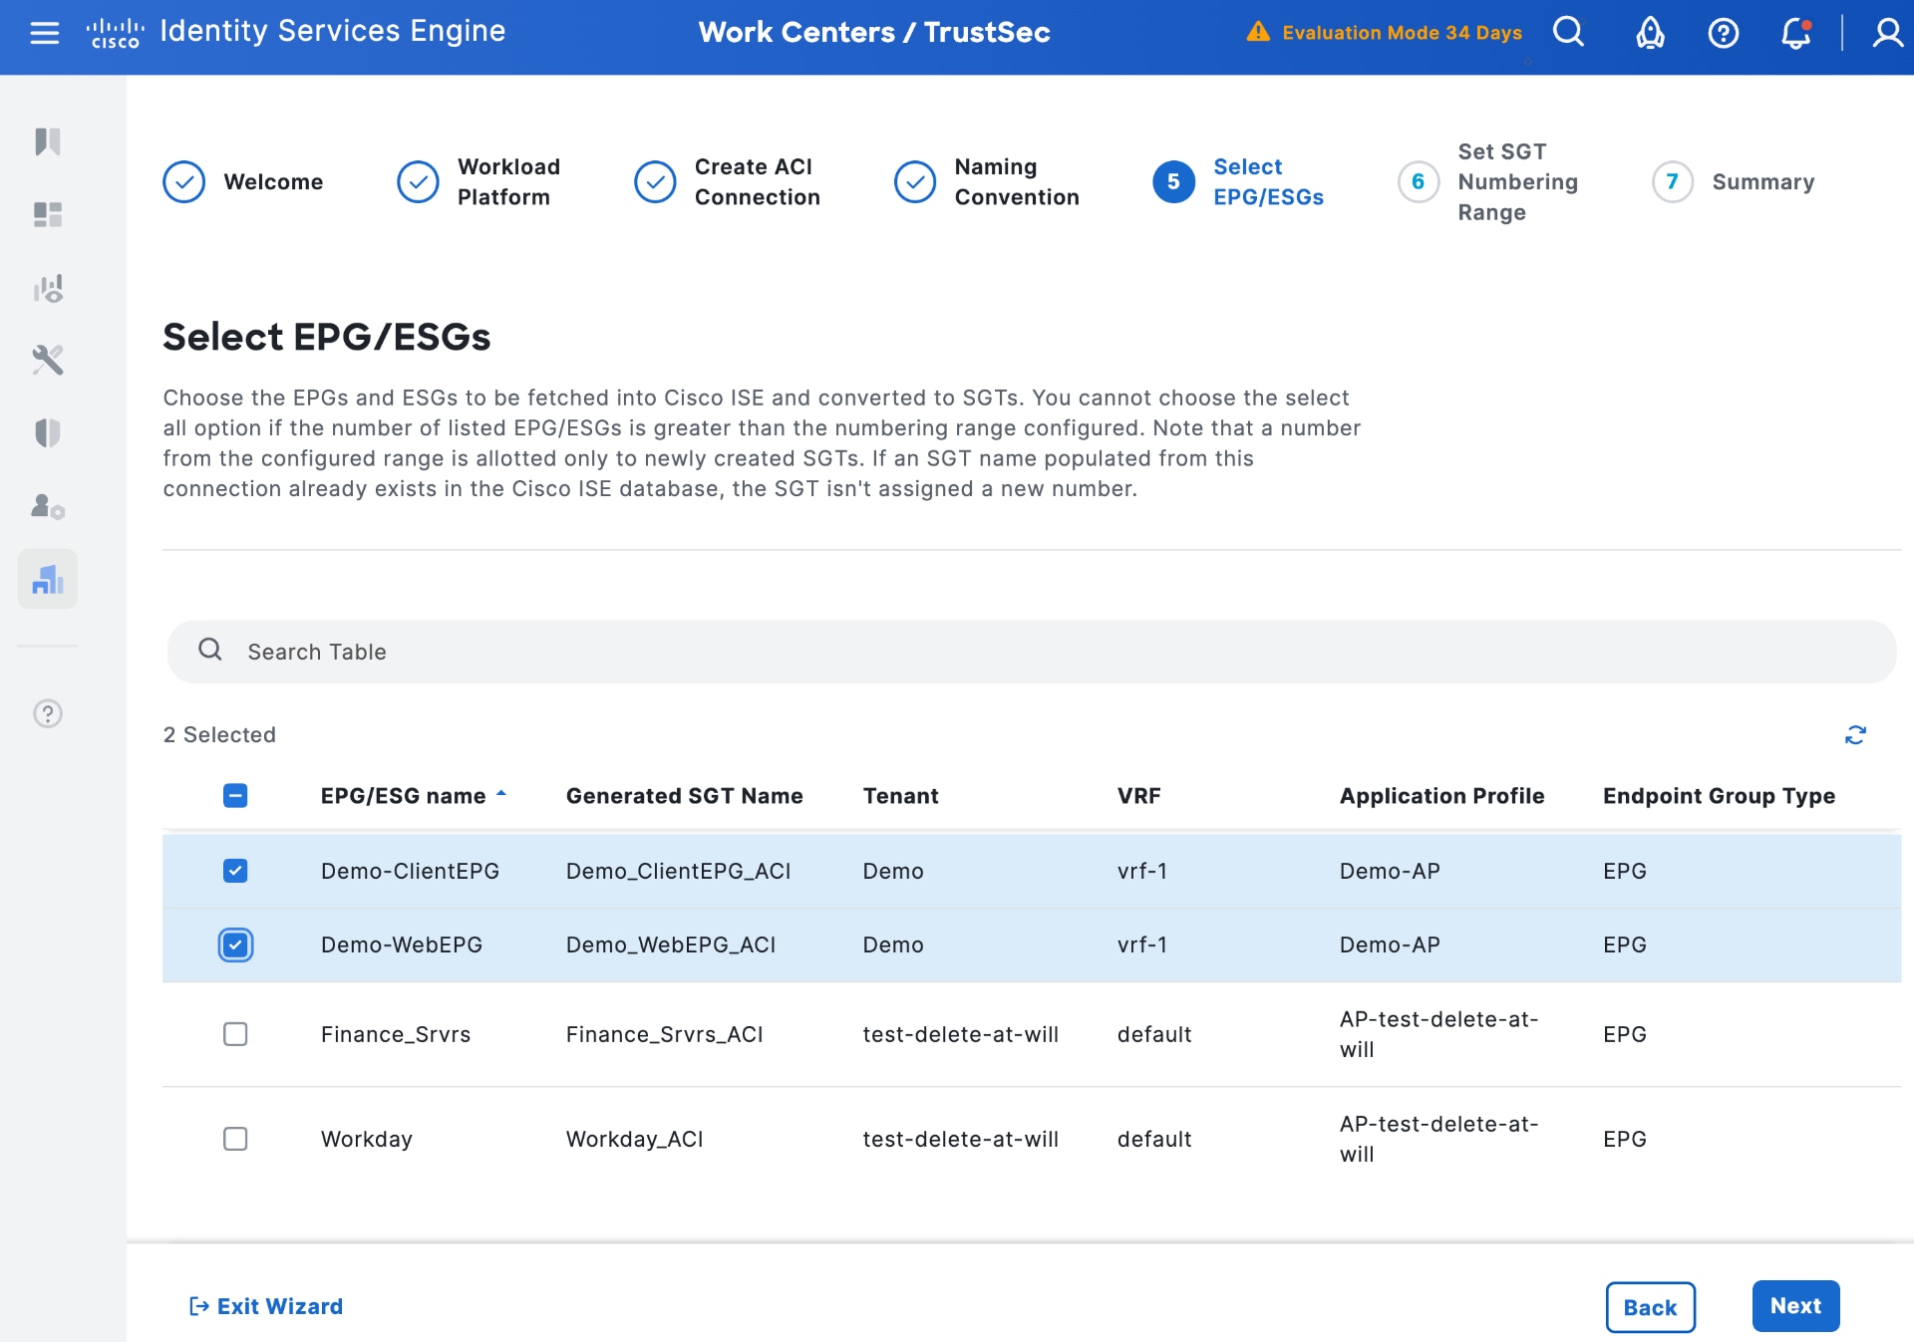Clear the select-all checkbox in table header

pos(235,795)
